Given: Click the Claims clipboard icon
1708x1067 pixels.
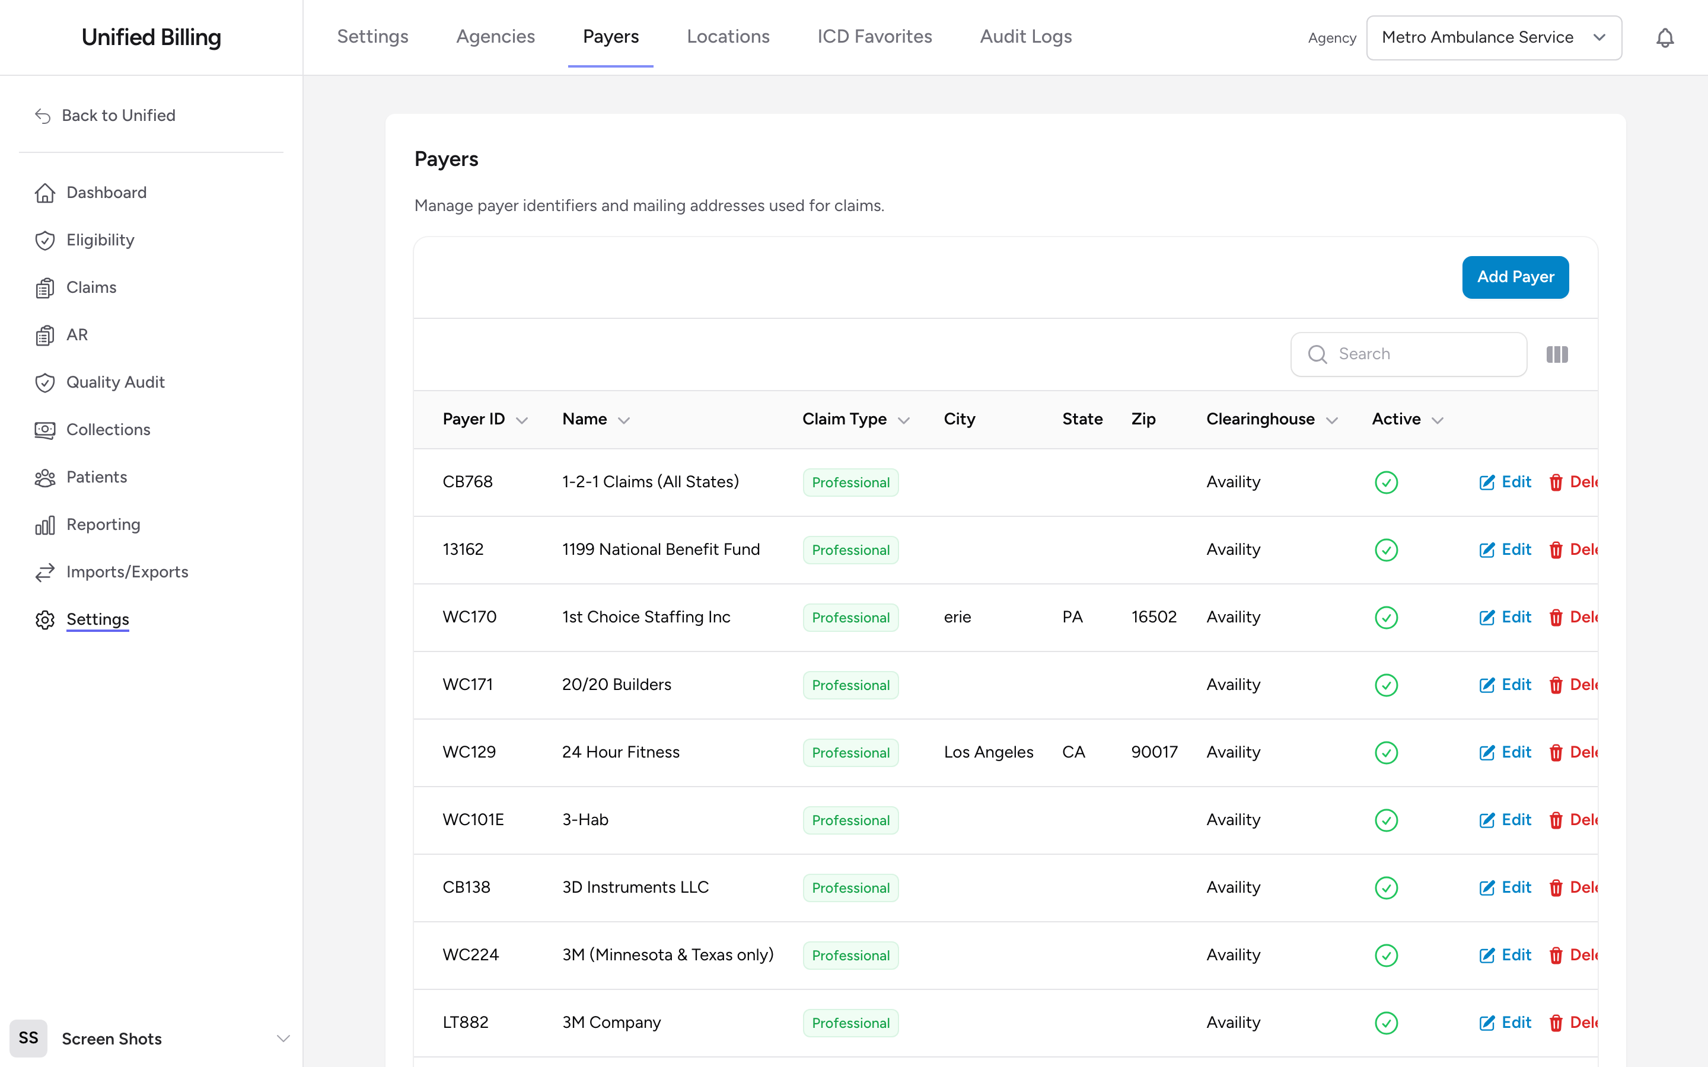Looking at the screenshot, I should pyautogui.click(x=45, y=288).
